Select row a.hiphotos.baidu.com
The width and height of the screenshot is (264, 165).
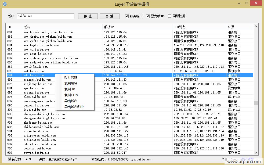tap(130, 135)
